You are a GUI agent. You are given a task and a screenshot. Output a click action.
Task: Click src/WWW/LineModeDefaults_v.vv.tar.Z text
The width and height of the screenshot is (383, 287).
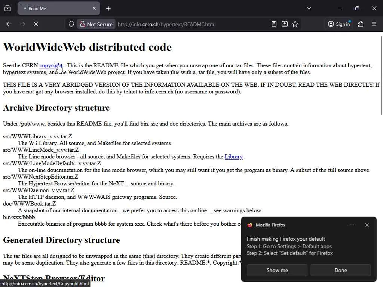tap(52, 163)
